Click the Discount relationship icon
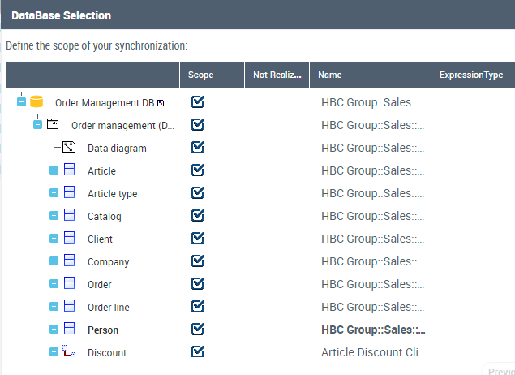This screenshot has height=375, width=515. [69, 352]
